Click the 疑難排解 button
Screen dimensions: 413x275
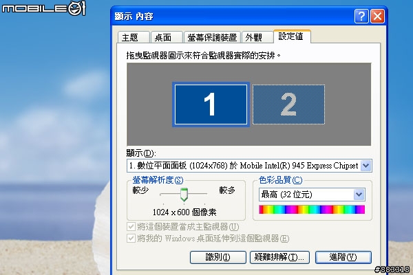tap(279, 257)
